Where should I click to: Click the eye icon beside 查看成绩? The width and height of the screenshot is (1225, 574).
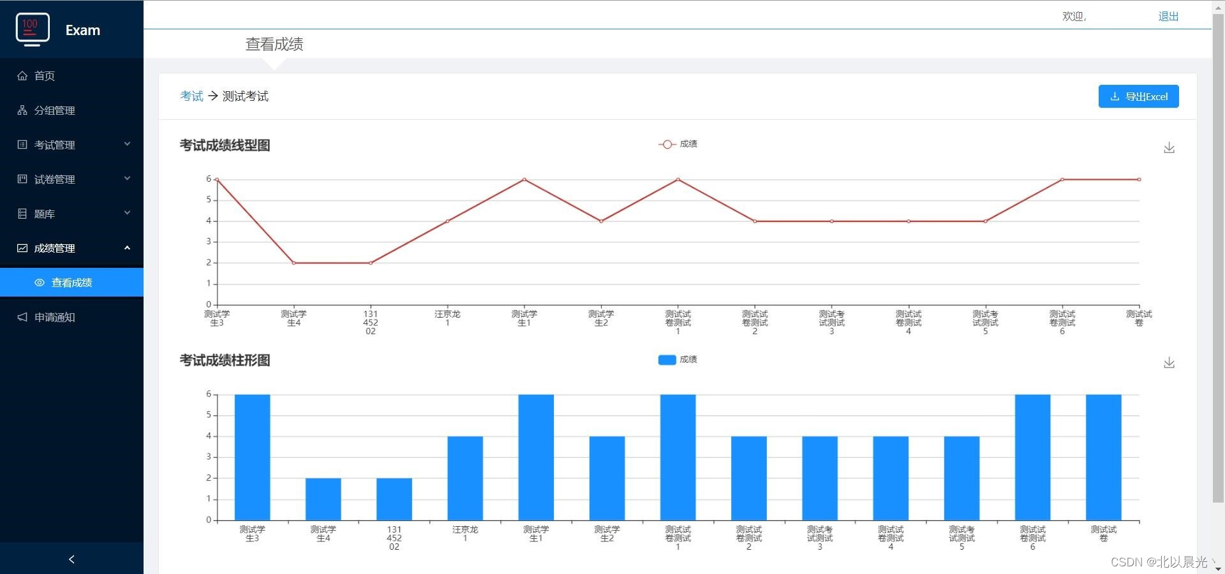40,283
